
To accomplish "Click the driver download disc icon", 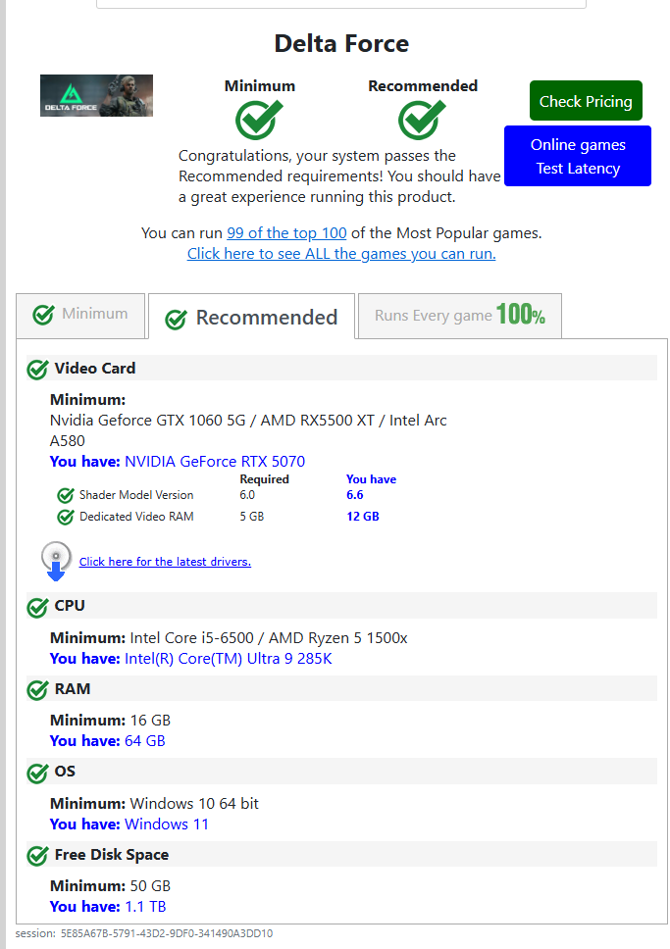I will point(56,561).
